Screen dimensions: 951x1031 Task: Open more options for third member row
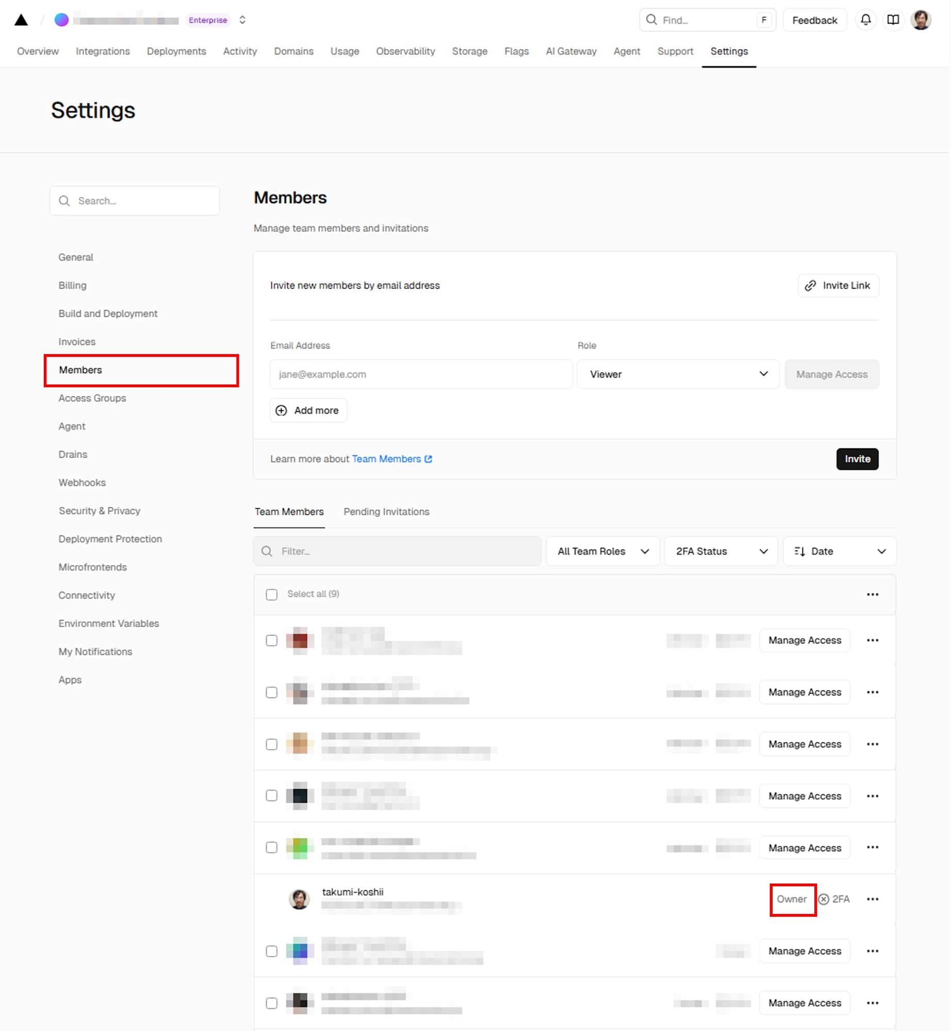tap(872, 744)
